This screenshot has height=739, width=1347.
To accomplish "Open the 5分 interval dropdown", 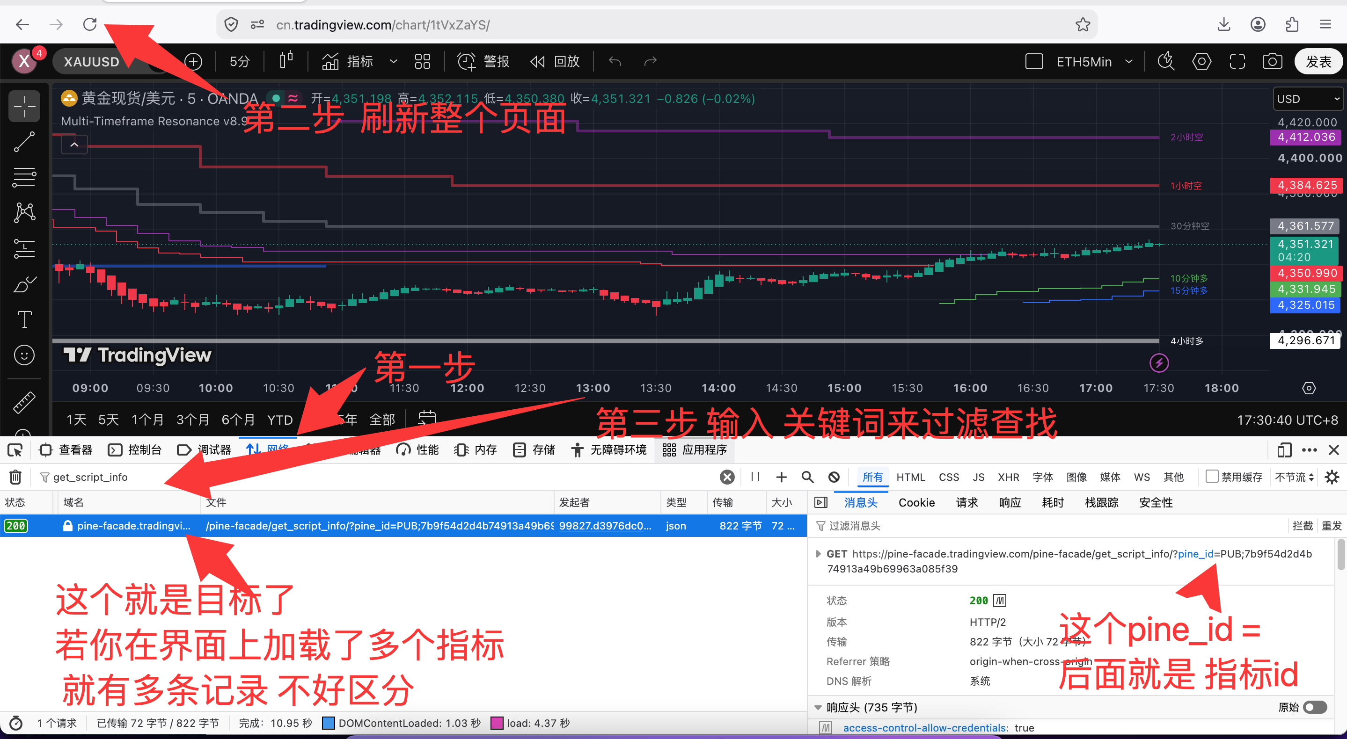I will point(240,61).
